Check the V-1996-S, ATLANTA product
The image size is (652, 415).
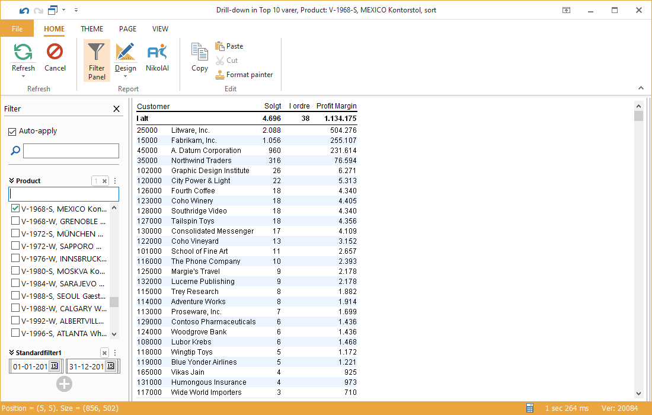[x=15, y=333]
